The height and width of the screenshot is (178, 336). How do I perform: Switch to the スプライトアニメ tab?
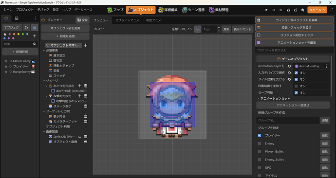[127, 20]
